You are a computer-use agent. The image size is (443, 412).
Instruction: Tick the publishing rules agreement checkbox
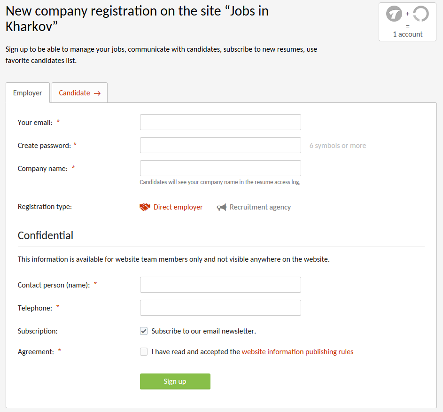[x=144, y=352]
